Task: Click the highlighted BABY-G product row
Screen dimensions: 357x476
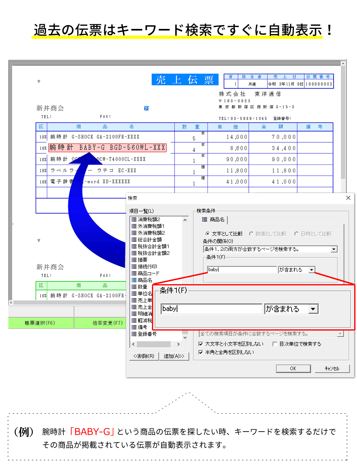Action: click(x=107, y=148)
